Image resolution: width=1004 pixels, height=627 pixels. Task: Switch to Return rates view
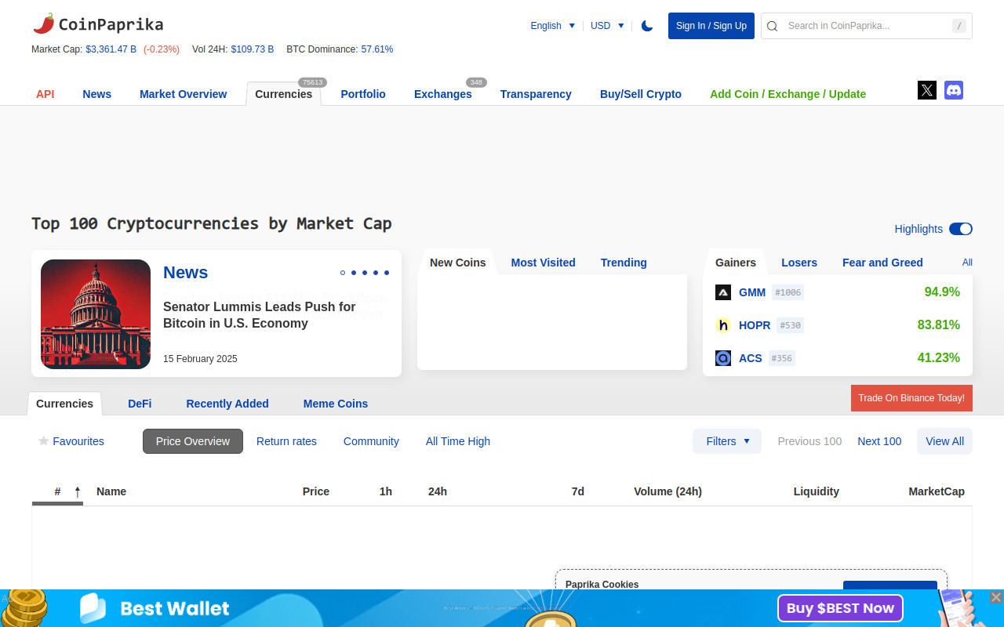click(286, 441)
